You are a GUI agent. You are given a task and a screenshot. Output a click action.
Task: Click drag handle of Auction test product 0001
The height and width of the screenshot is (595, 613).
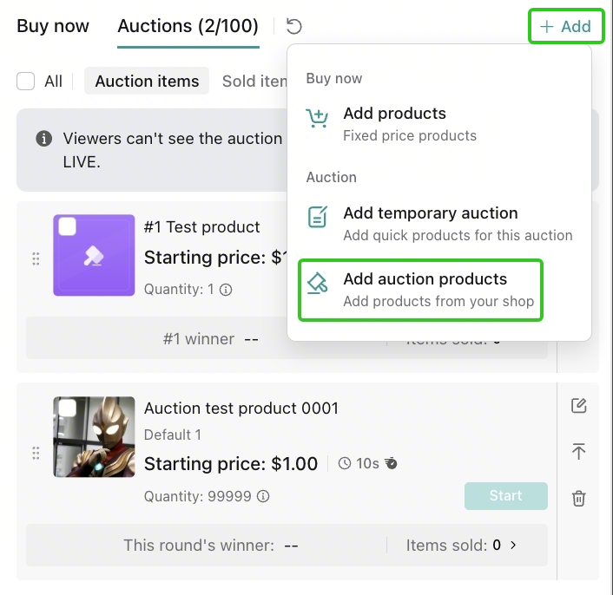tap(36, 453)
